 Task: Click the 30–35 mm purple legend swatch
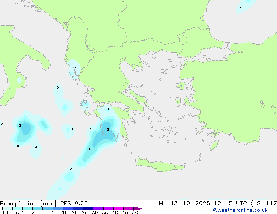click(98, 208)
